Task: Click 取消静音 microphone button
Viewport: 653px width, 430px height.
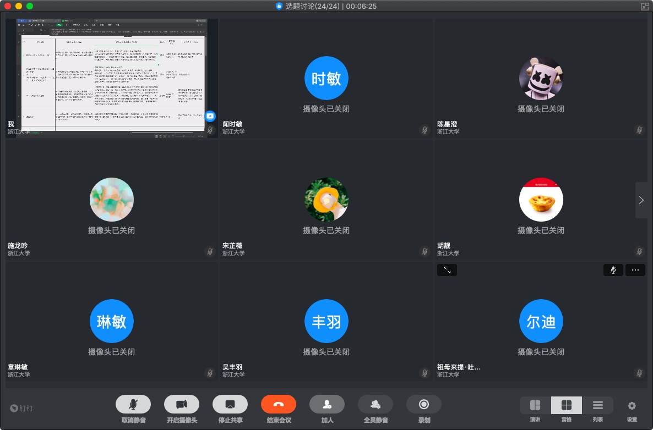Action: (x=133, y=405)
